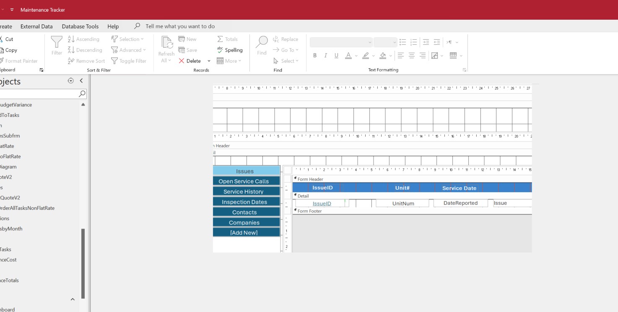618x312 pixels.
Task: Open the font name dropdown
Action: (x=370, y=42)
